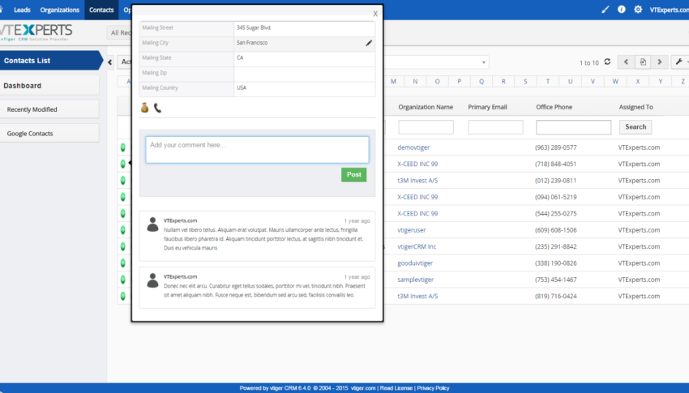Filter contacts by letter W
This screenshot has height=393, width=689.
(615, 81)
